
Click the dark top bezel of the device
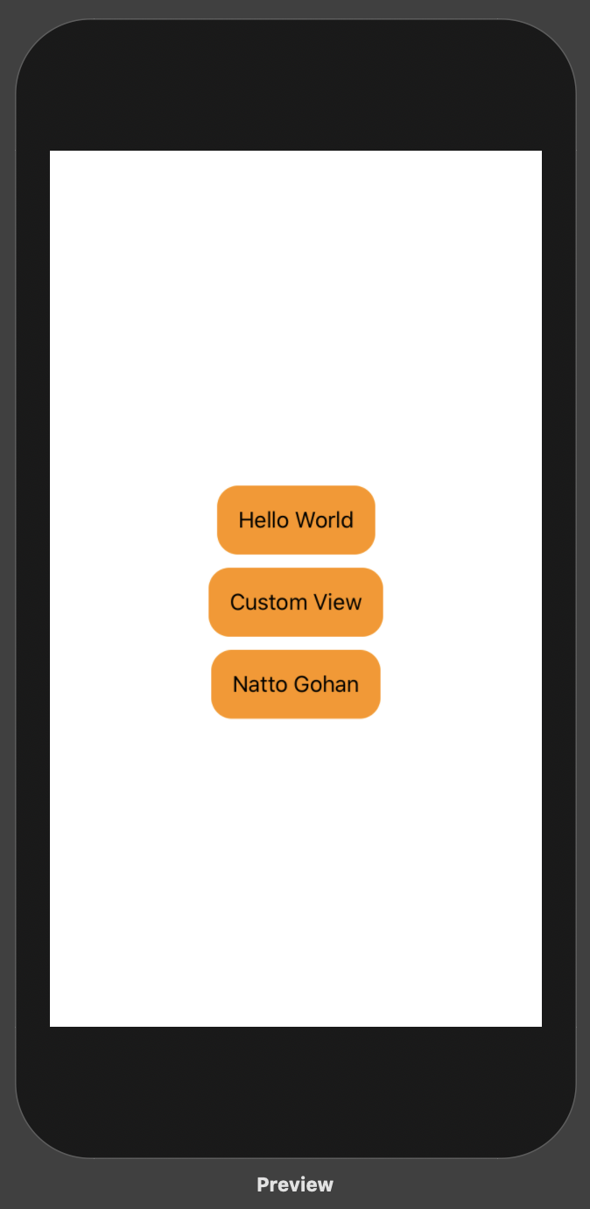[296, 85]
